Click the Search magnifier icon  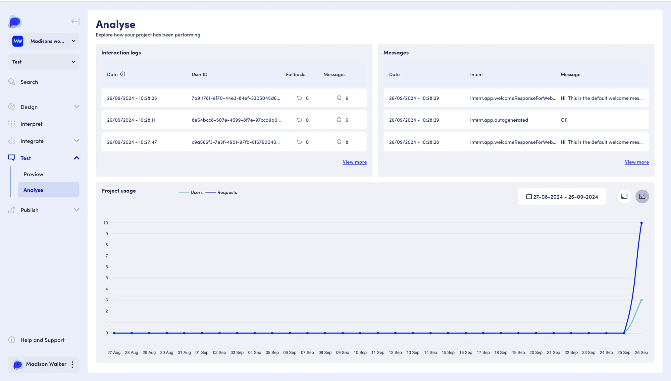[x=12, y=82]
